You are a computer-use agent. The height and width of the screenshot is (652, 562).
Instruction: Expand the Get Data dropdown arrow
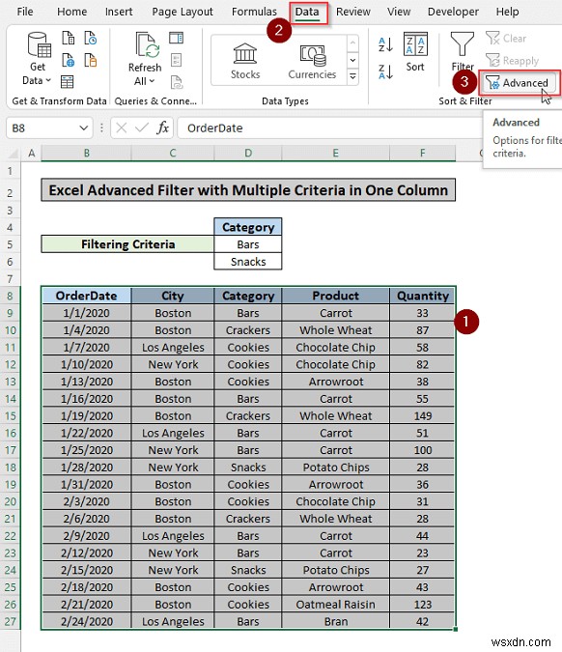coord(48,80)
